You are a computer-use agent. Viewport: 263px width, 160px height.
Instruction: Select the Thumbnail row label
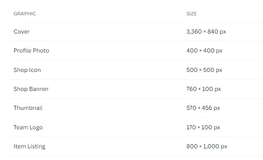[28, 108]
